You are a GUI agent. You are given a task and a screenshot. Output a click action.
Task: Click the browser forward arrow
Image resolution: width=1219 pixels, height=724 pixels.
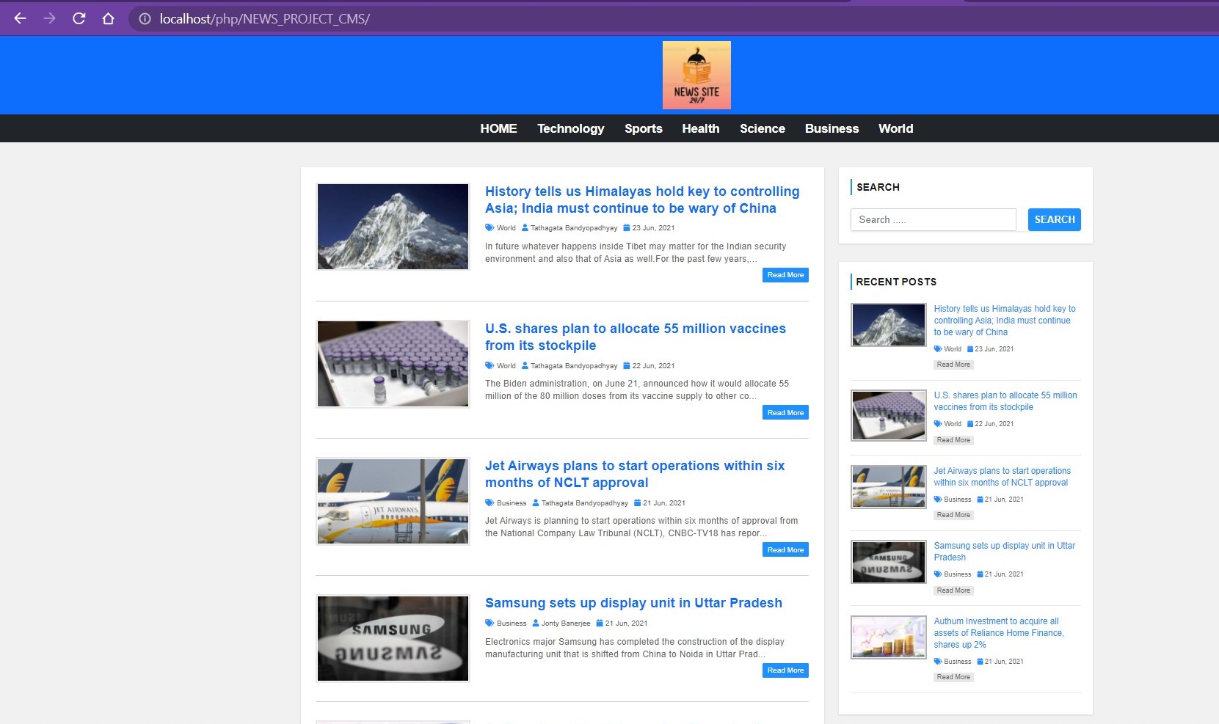pyautogui.click(x=49, y=18)
